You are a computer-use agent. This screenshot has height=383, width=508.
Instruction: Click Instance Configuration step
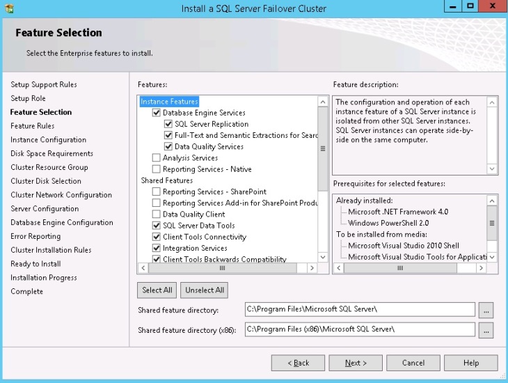[x=48, y=140]
